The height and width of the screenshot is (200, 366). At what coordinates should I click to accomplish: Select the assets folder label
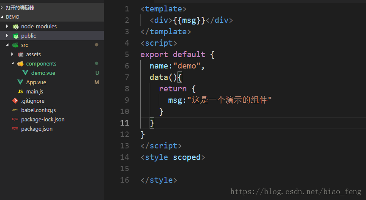coord(33,55)
